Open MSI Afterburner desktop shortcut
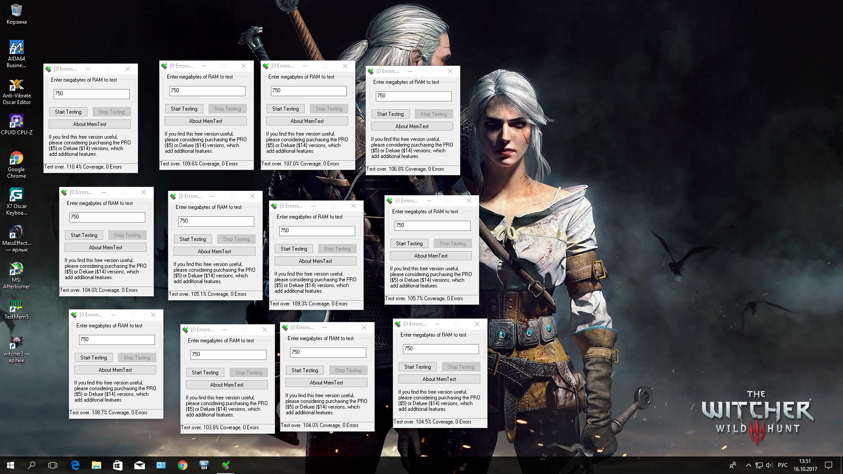 point(16,269)
